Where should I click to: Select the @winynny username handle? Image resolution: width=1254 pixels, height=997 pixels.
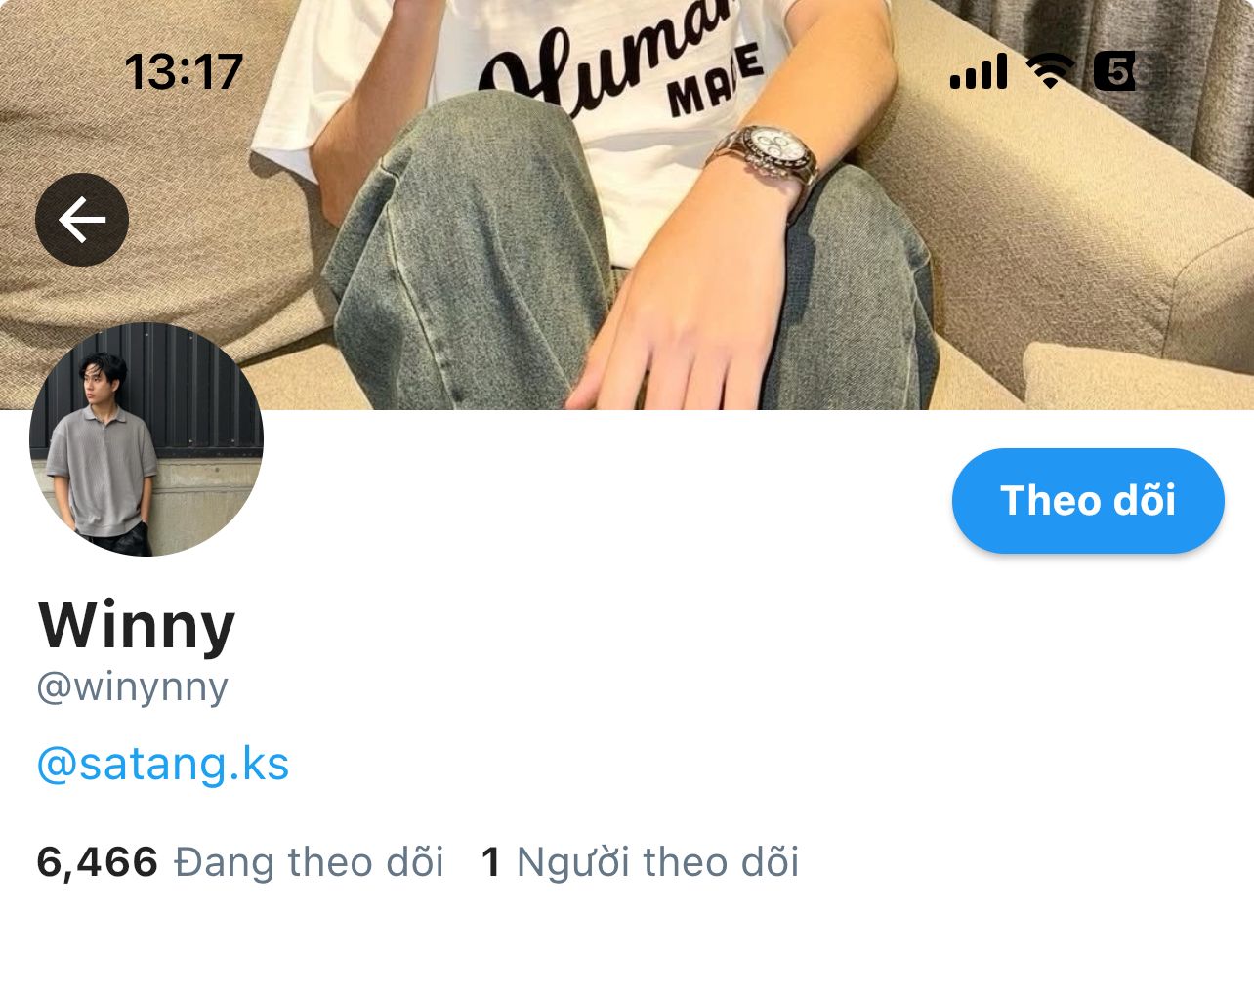[132, 687]
